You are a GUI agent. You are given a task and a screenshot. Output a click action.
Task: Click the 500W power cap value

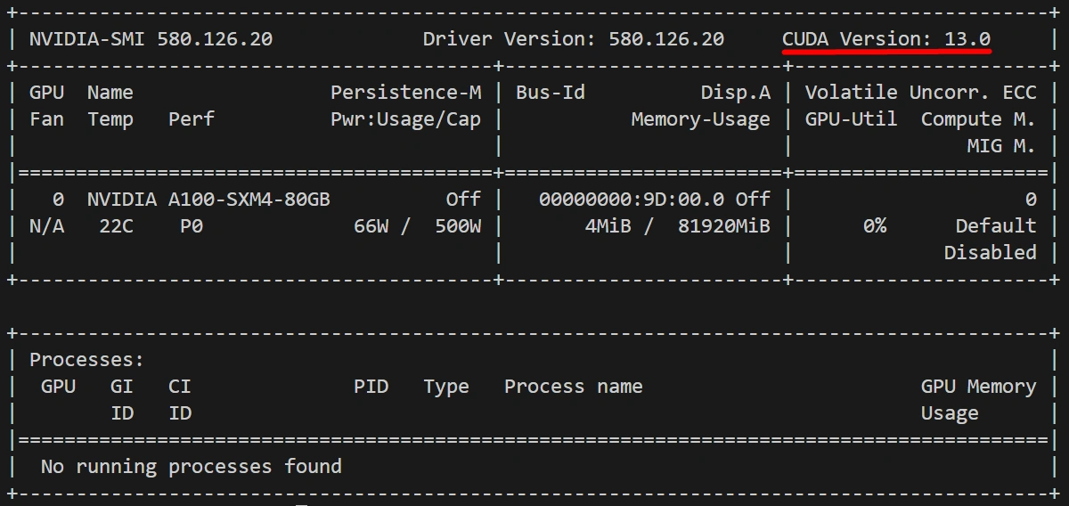[459, 226]
